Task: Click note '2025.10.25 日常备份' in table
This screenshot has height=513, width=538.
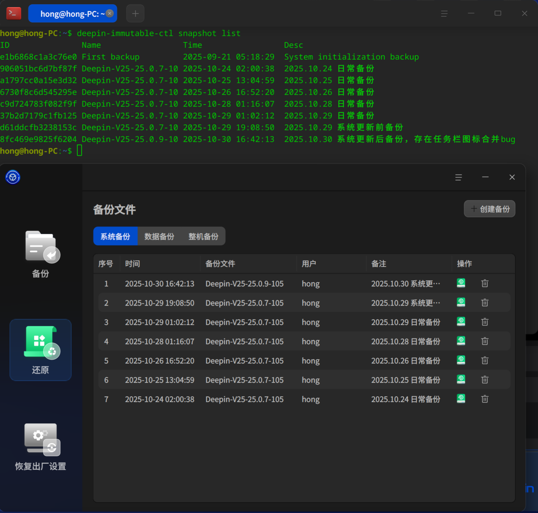Action: point(406,380)
